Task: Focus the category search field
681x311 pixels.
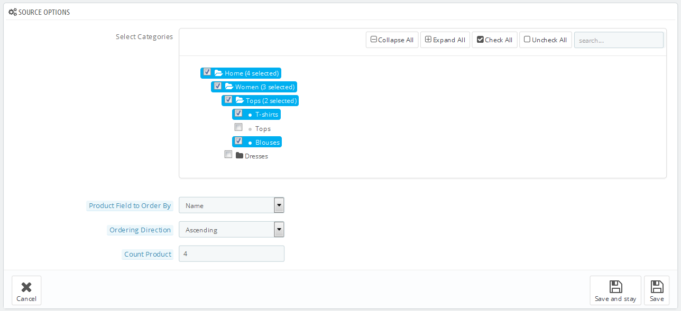Action: coord(619,40)
